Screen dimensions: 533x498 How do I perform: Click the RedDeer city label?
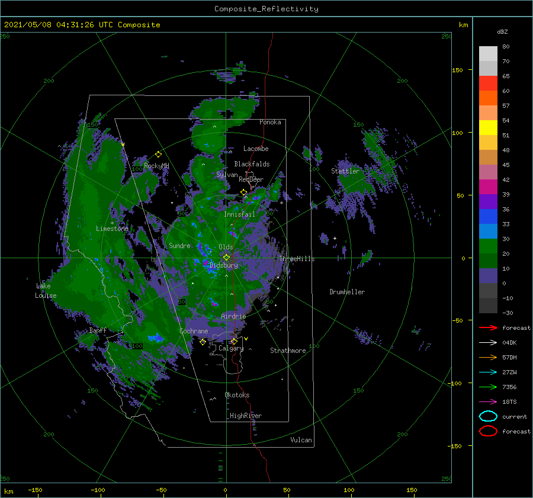(x=251, y=179)
